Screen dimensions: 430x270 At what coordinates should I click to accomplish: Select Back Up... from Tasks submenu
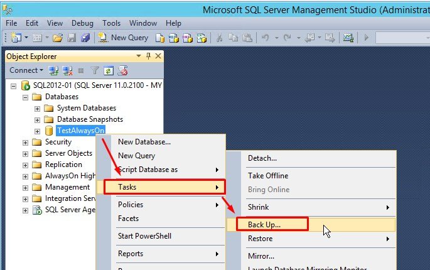[264, 224]
